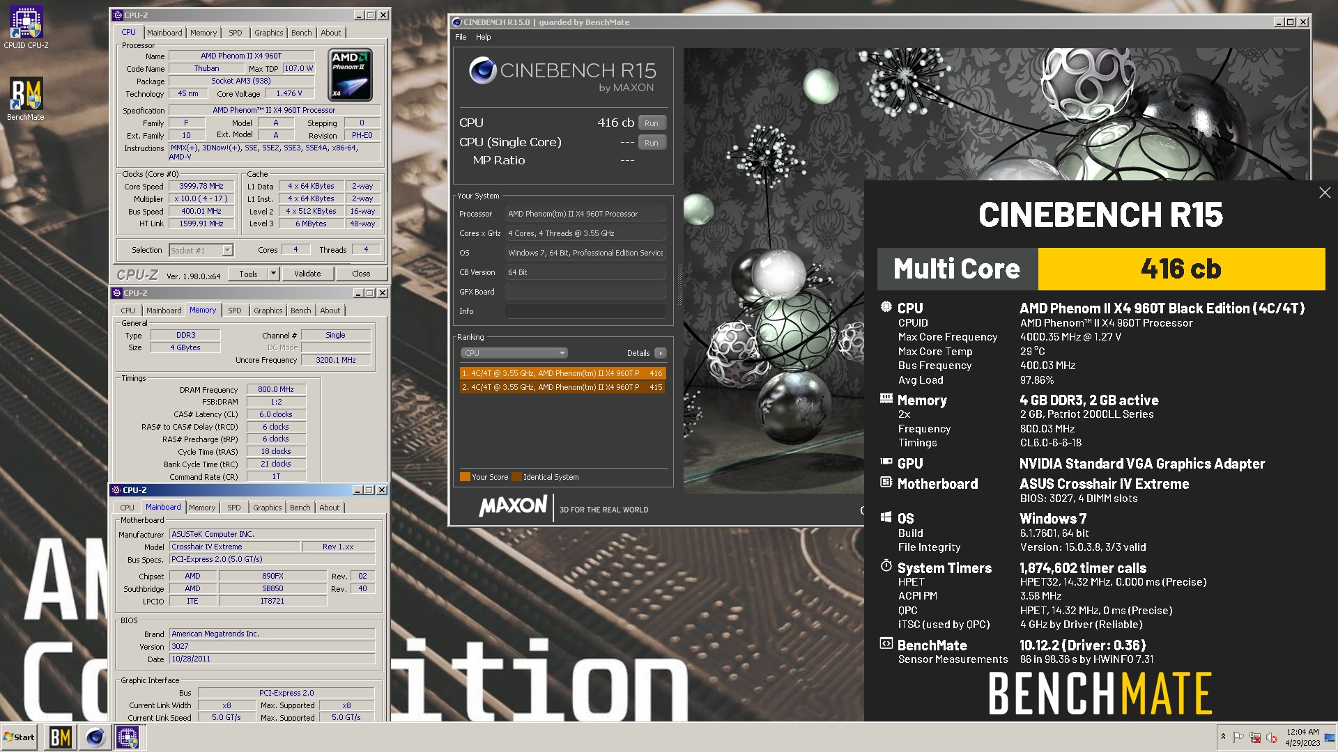Click the Cinebench taskbar icon
This screenshot has width=1338, height=752.
click(x=95, y=737)
